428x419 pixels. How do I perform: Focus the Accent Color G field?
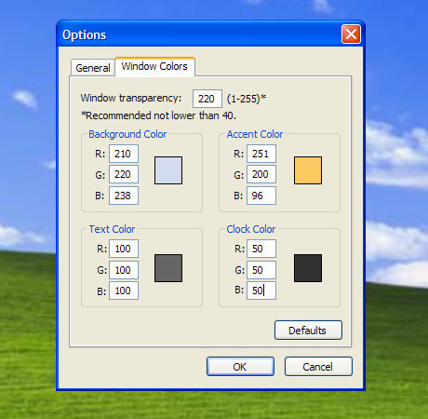[x=261, y=174]
